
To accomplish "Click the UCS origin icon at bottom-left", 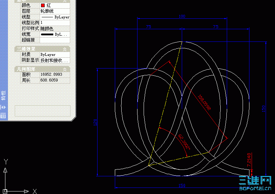I will pyautogui.click(x=5, y=191).
